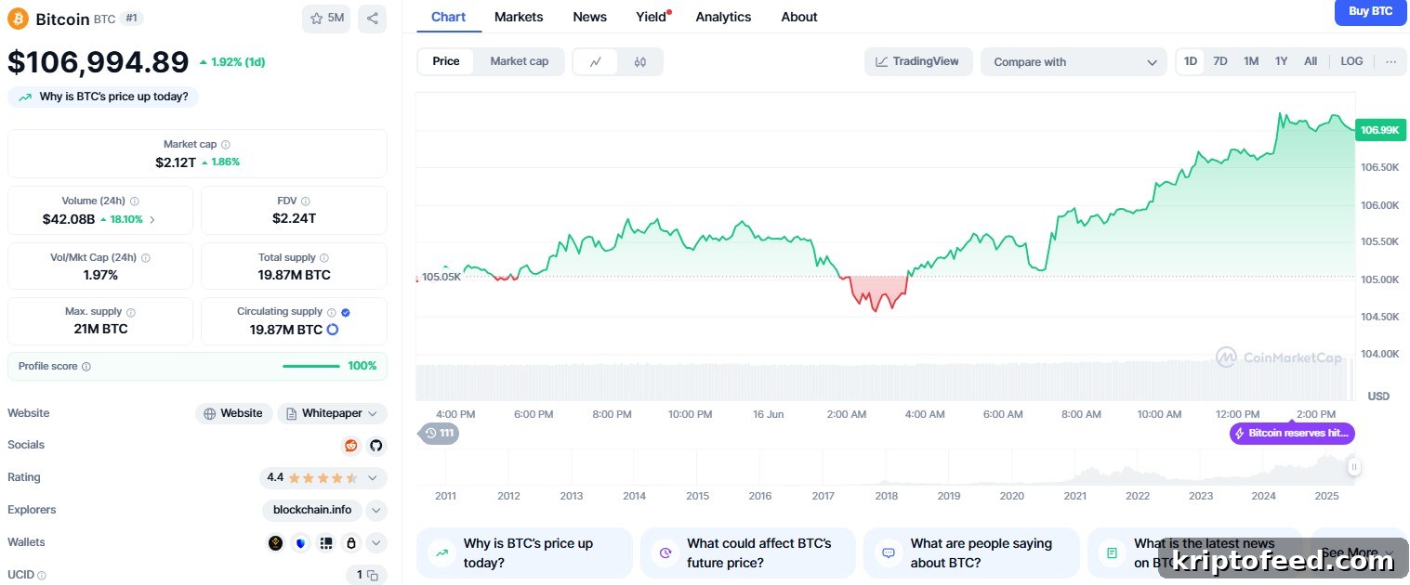
Task: Open the blockchain.info explorer link
Action: pos(312,510)
